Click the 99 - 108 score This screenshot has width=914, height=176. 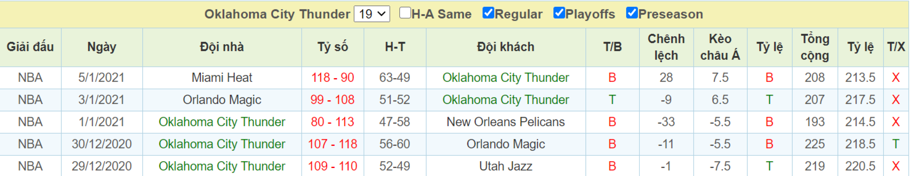pos(332,100)
